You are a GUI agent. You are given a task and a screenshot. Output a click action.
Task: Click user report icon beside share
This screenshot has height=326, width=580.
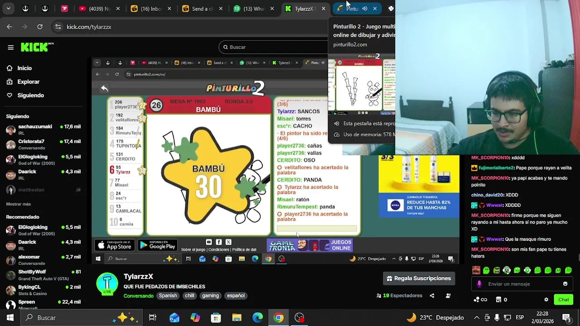point(448,296)
